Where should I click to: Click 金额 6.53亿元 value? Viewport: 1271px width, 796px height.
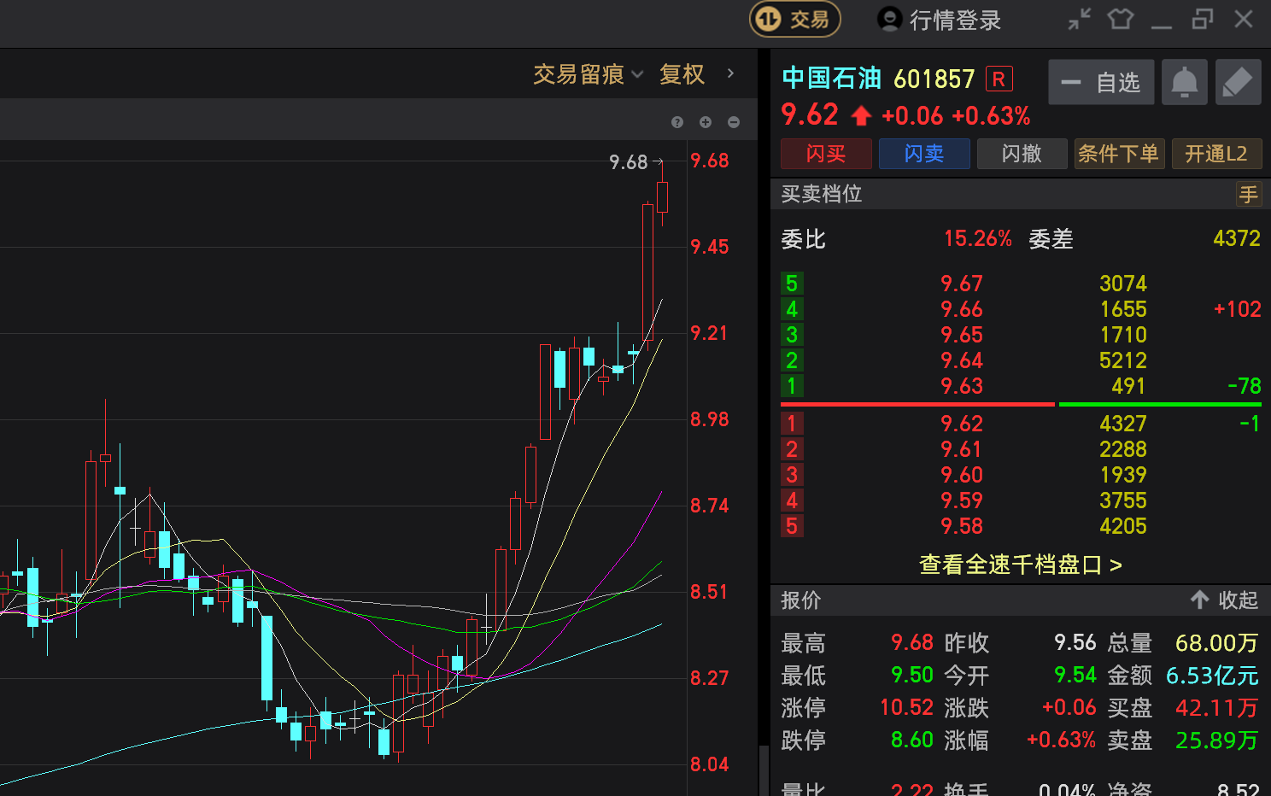point(1212,676)
